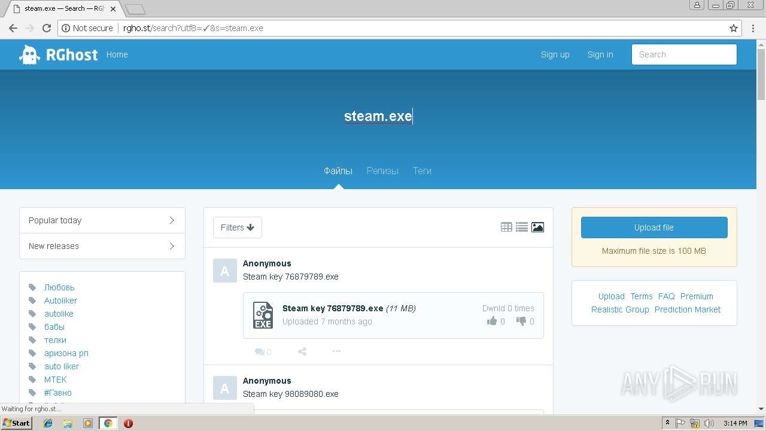Viewport: 766px width, 431px height.
Task: Click EXE file icon of Steam key 76879789
Action: [263, 315]
